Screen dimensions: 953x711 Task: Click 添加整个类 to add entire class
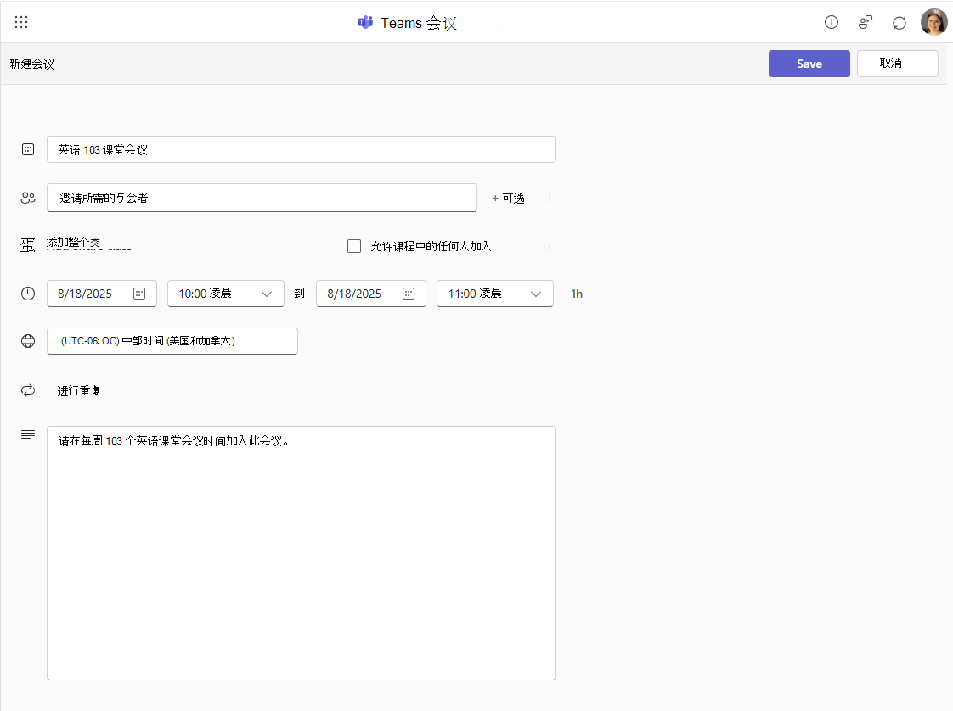[74, 243]
